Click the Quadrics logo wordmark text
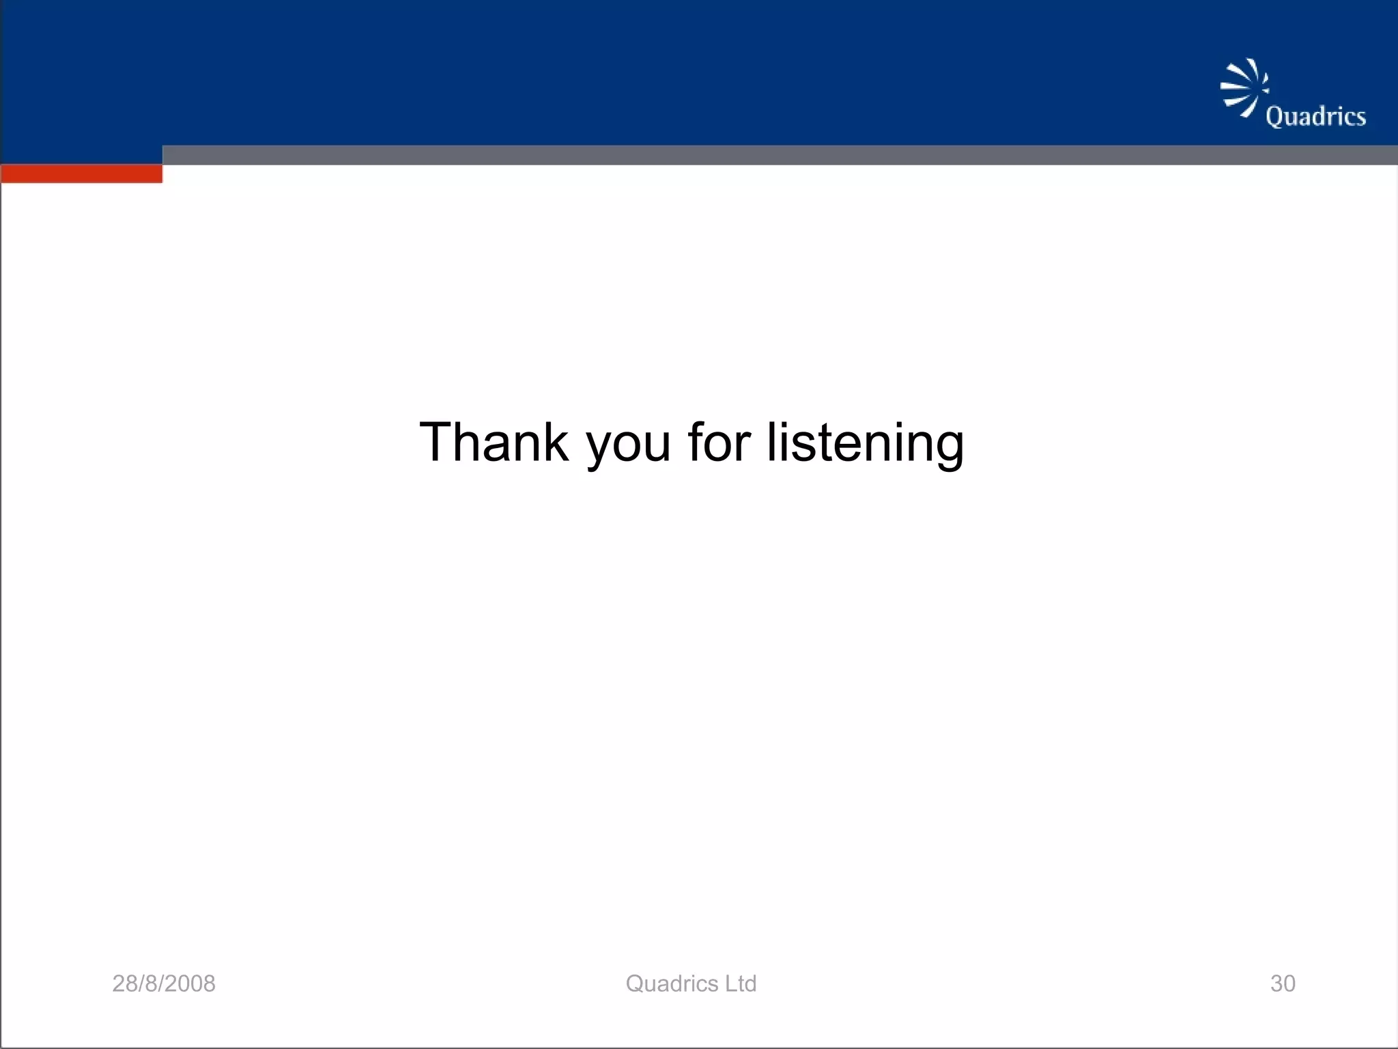1398x1049 pixels. (x=1315, y=117)
